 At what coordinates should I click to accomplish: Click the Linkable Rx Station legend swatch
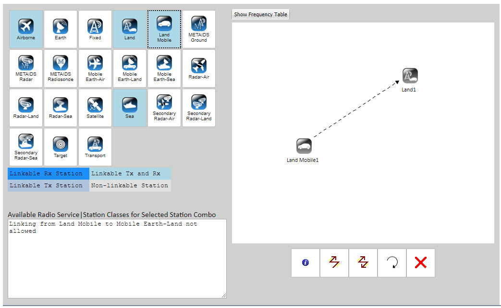coord(48,173)
